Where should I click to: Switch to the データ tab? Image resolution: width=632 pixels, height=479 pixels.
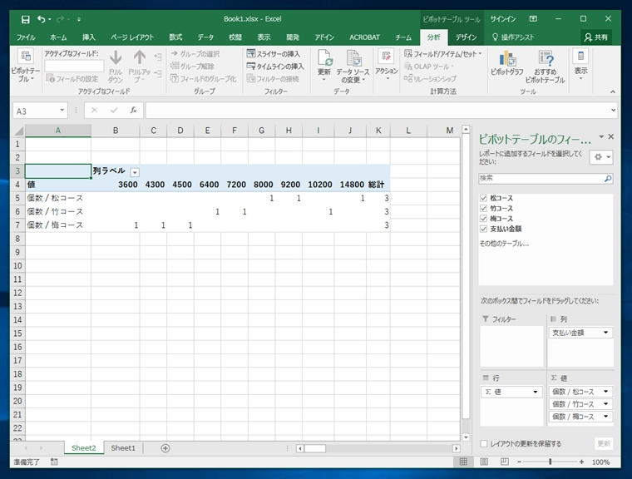point(205,37)
